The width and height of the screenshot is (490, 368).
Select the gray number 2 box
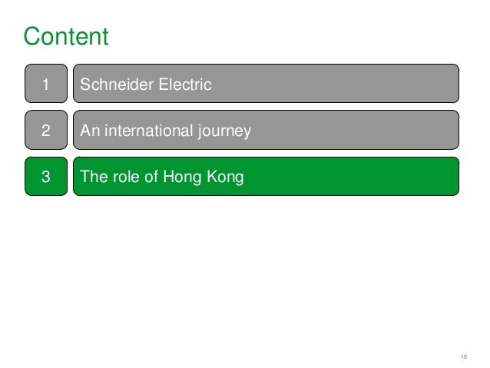click(x=46, y=130)
